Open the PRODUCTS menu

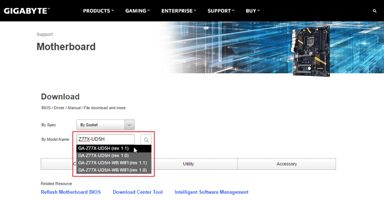click(98, 11)
